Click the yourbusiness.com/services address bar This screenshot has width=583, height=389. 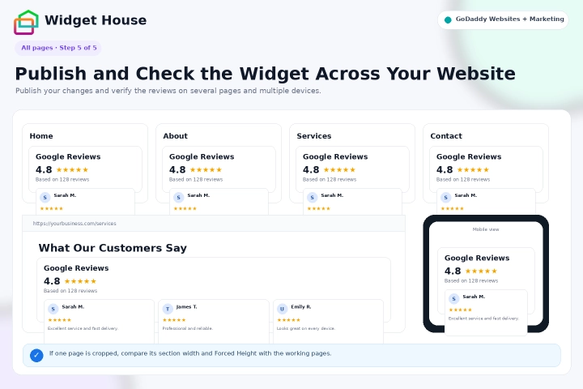click(x=214, y=224)
